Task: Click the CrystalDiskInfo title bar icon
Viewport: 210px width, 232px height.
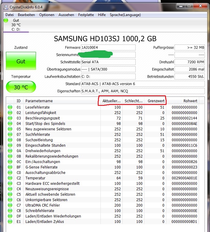Action: coord(6,7)
